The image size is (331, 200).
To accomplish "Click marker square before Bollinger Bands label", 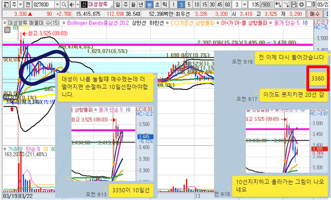I will 64,22.
